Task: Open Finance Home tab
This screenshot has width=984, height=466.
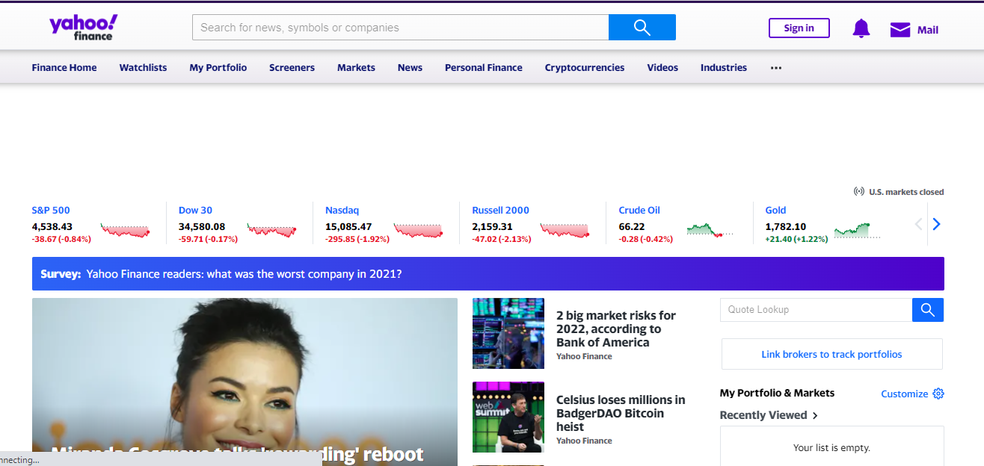Action: 64,67
